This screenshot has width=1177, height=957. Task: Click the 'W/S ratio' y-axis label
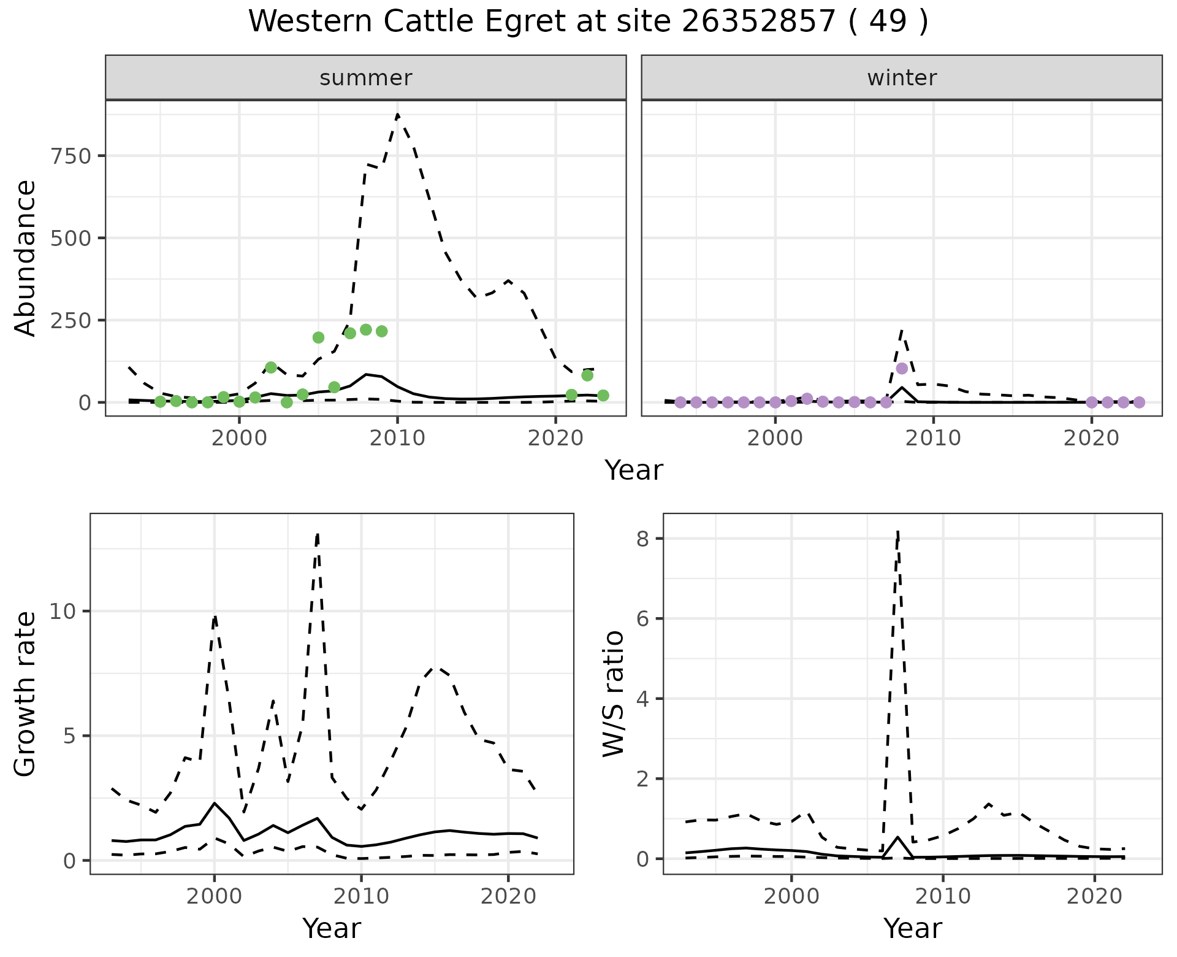tap(613, 693)
